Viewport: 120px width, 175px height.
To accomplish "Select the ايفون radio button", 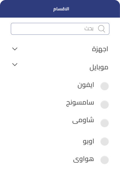I will (x=104, y=86).
